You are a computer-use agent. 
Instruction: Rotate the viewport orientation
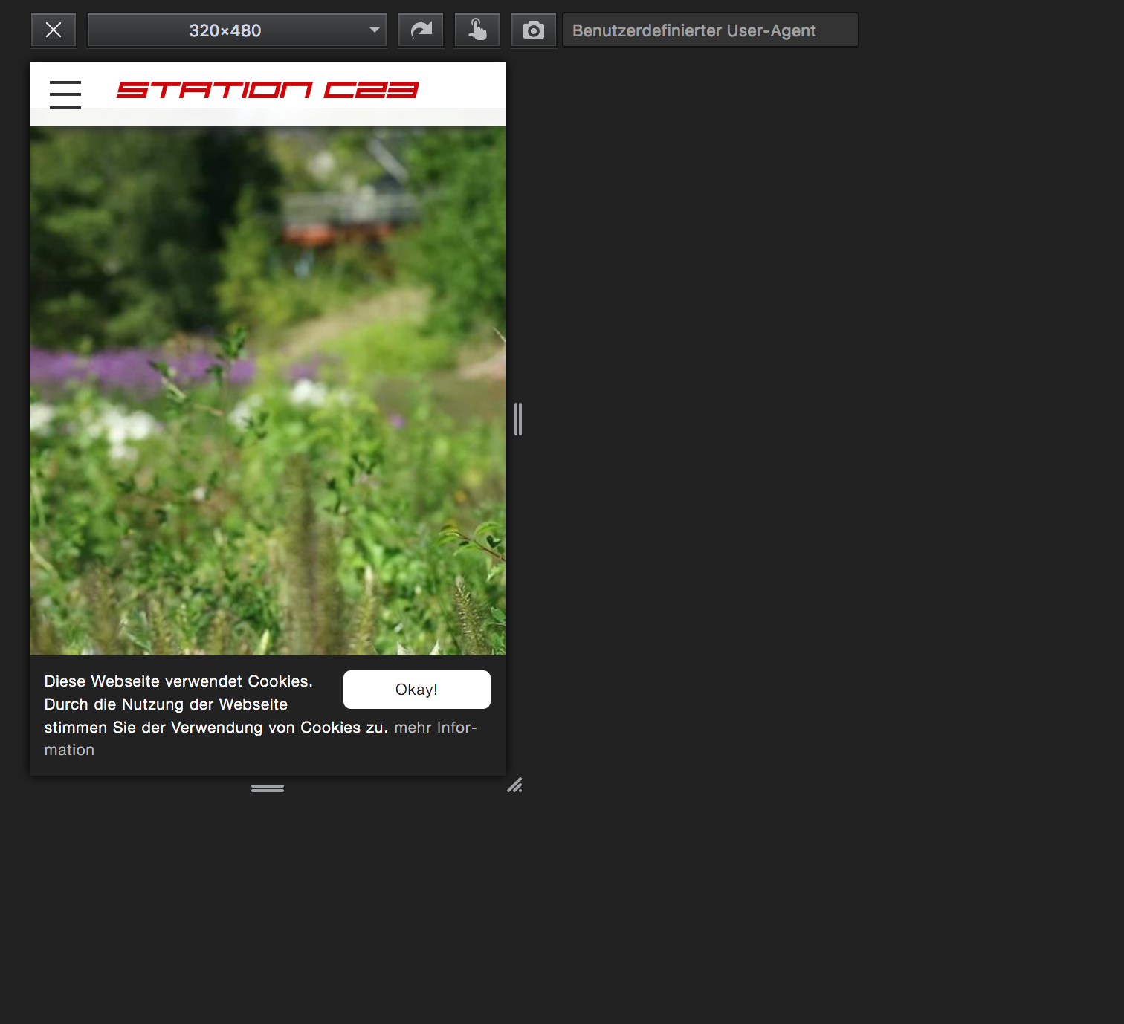coord(421,30)
